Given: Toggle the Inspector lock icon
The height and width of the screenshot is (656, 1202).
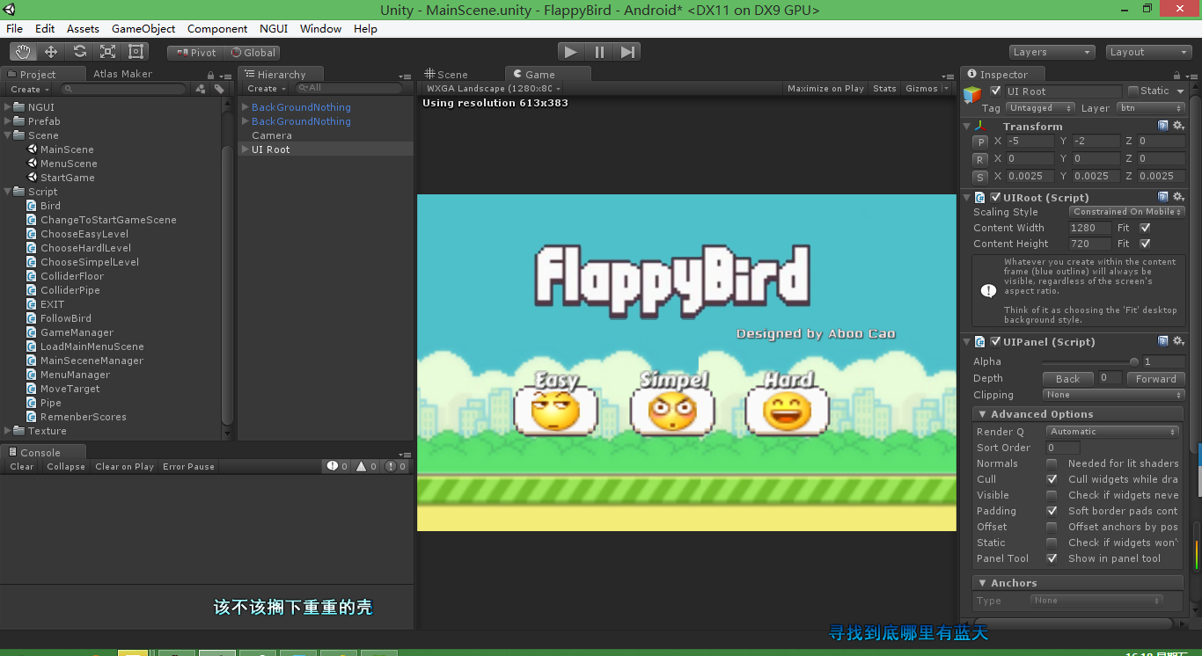Looking at the screenshot, I should [x=1178, y=76].
